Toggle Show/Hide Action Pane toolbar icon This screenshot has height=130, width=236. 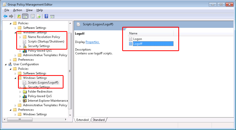point(52,16)
